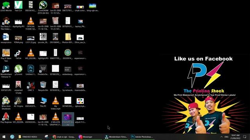Select the OFFICIAL THEME SO... VLC file
The height and width of the screenshot is (140, 250).
click(x=30, y=23)
